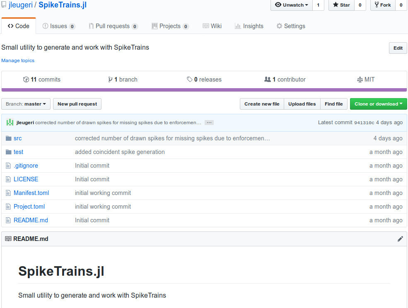The image size is (408, 308).
Task: Click the README.md book icon header
Action: pyautogui.click(x=8, y=239)
